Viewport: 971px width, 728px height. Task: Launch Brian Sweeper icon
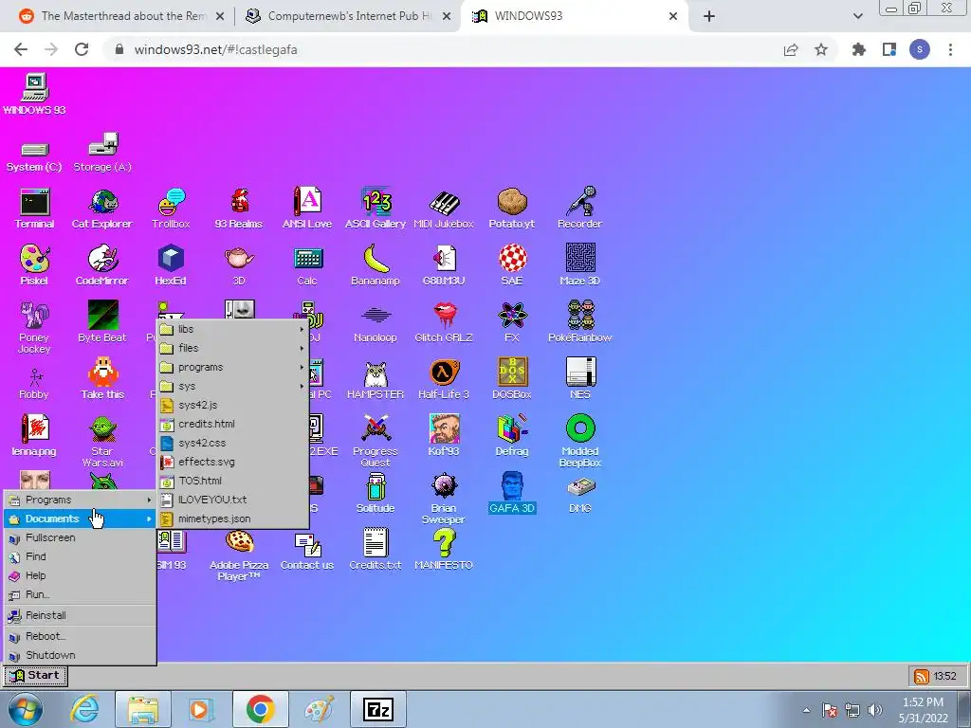[x=444, y=499]
